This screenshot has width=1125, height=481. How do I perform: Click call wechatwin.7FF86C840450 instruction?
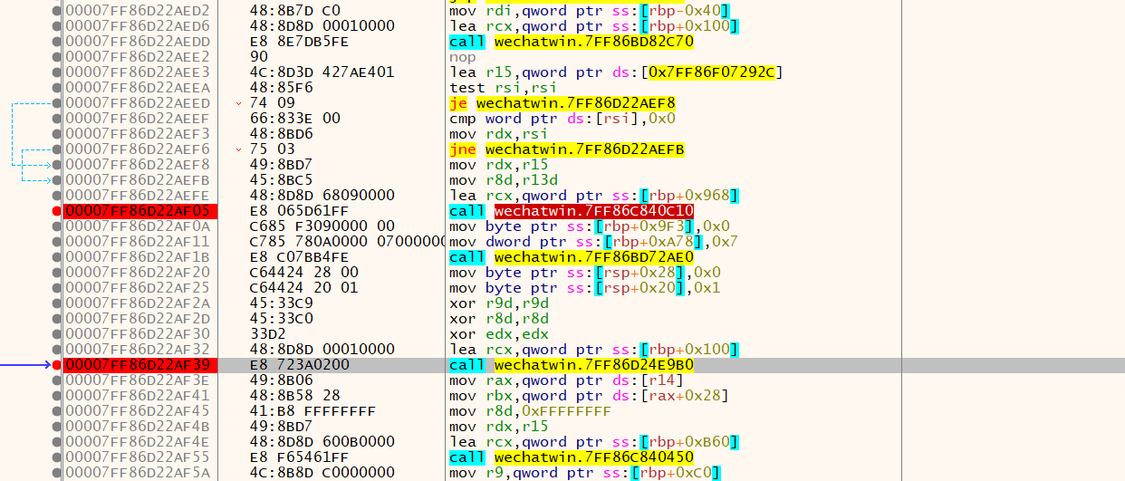(571, 457)
